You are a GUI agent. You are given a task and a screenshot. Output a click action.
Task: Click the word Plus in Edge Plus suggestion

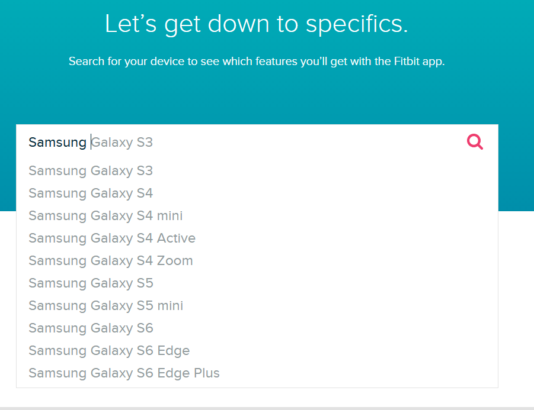coord(207,373)
